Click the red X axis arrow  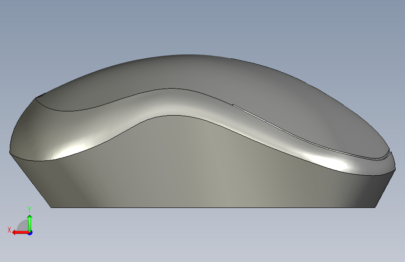pos(21,233)
